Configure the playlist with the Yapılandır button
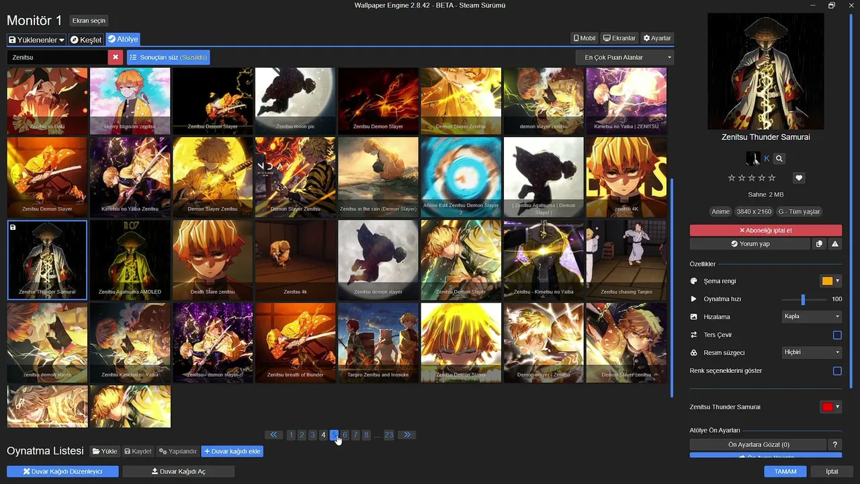 [177, 451]
